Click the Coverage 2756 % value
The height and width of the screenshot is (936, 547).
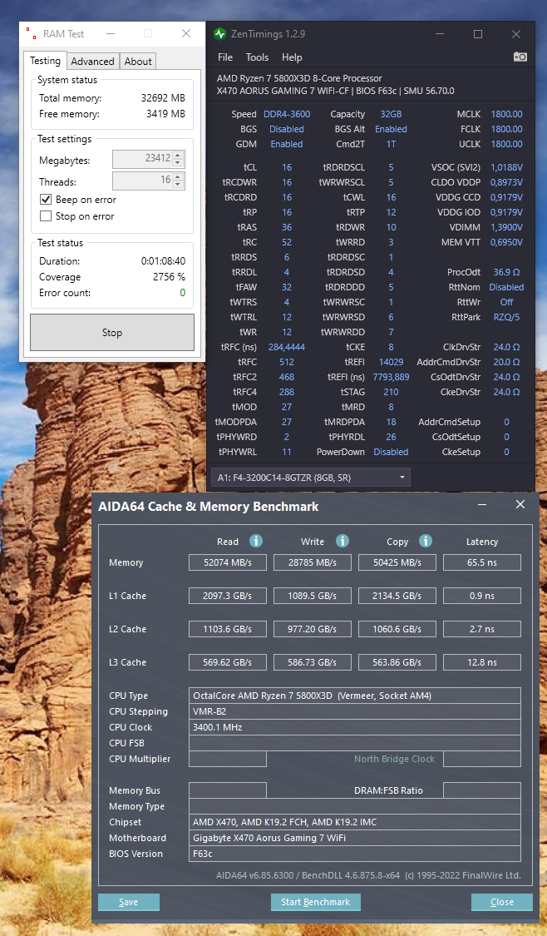click(x=170, y=277)
